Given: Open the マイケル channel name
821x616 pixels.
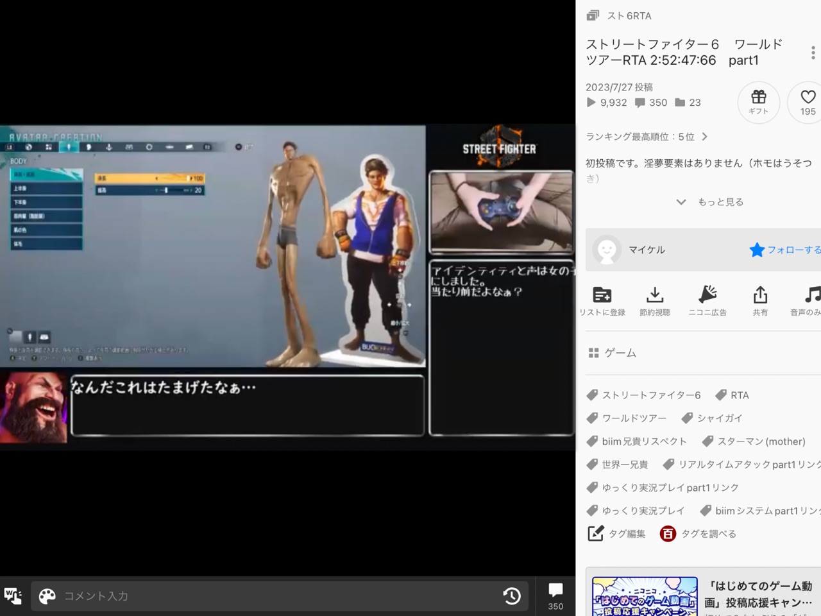Looking at the screenshot, I should pos(647,250).
